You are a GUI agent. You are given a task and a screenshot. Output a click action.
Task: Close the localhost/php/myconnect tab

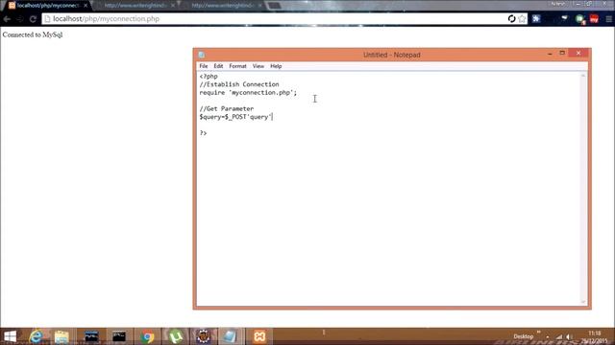(x=86, y=6)
